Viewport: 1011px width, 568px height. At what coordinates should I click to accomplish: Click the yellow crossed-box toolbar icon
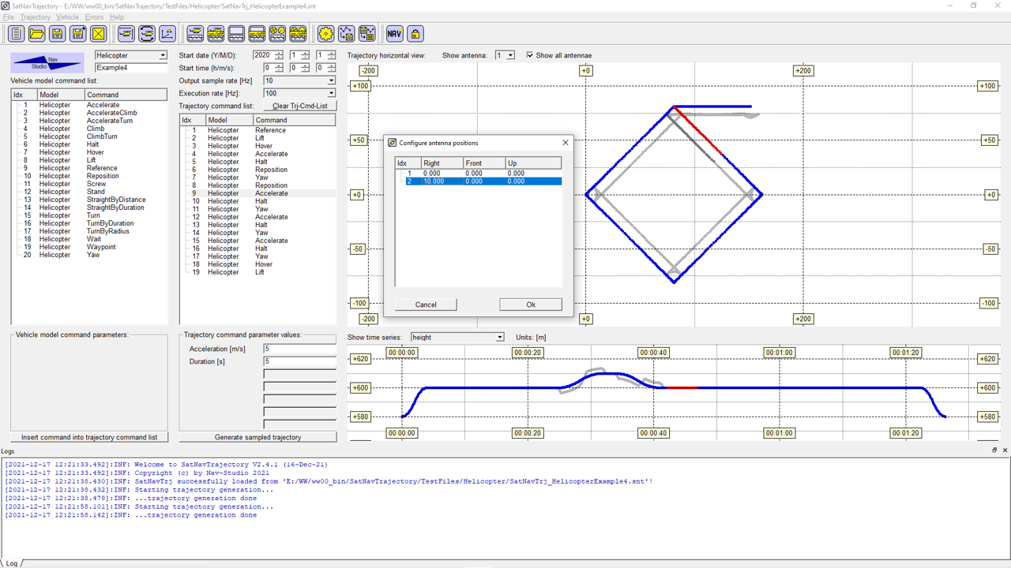[x=98, y=33]
